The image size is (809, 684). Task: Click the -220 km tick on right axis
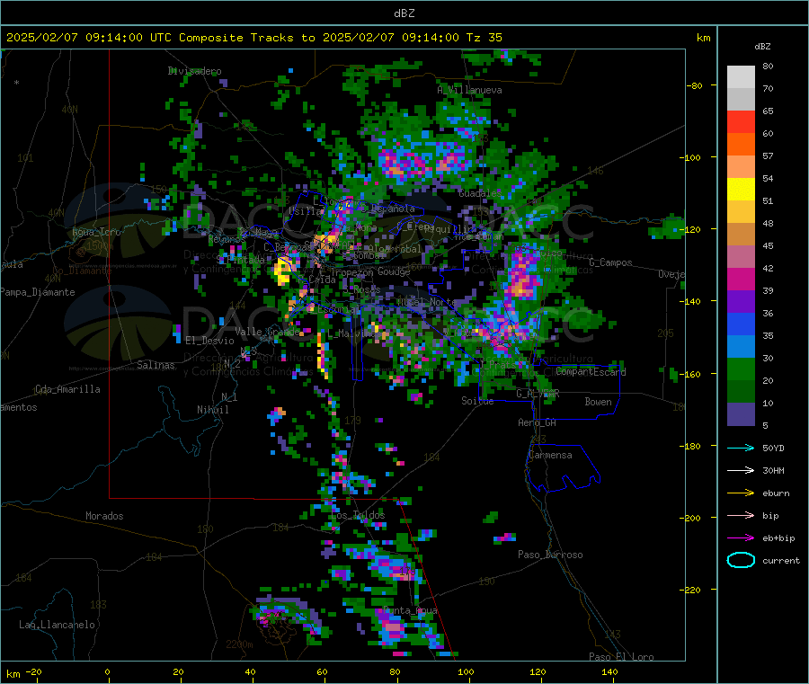pyautogui.click(x=691, y=591)
